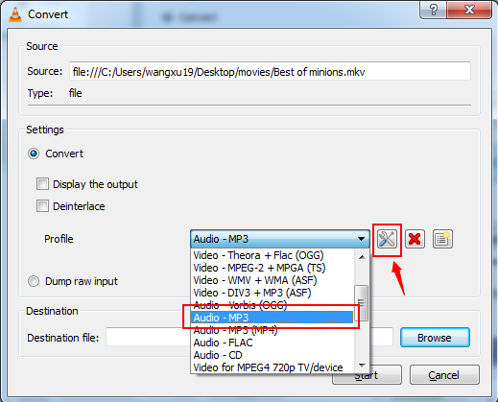Viewport: 498px width, 402px height.
Task: Delete selected profile with red X icon
Action: point(415,239)
